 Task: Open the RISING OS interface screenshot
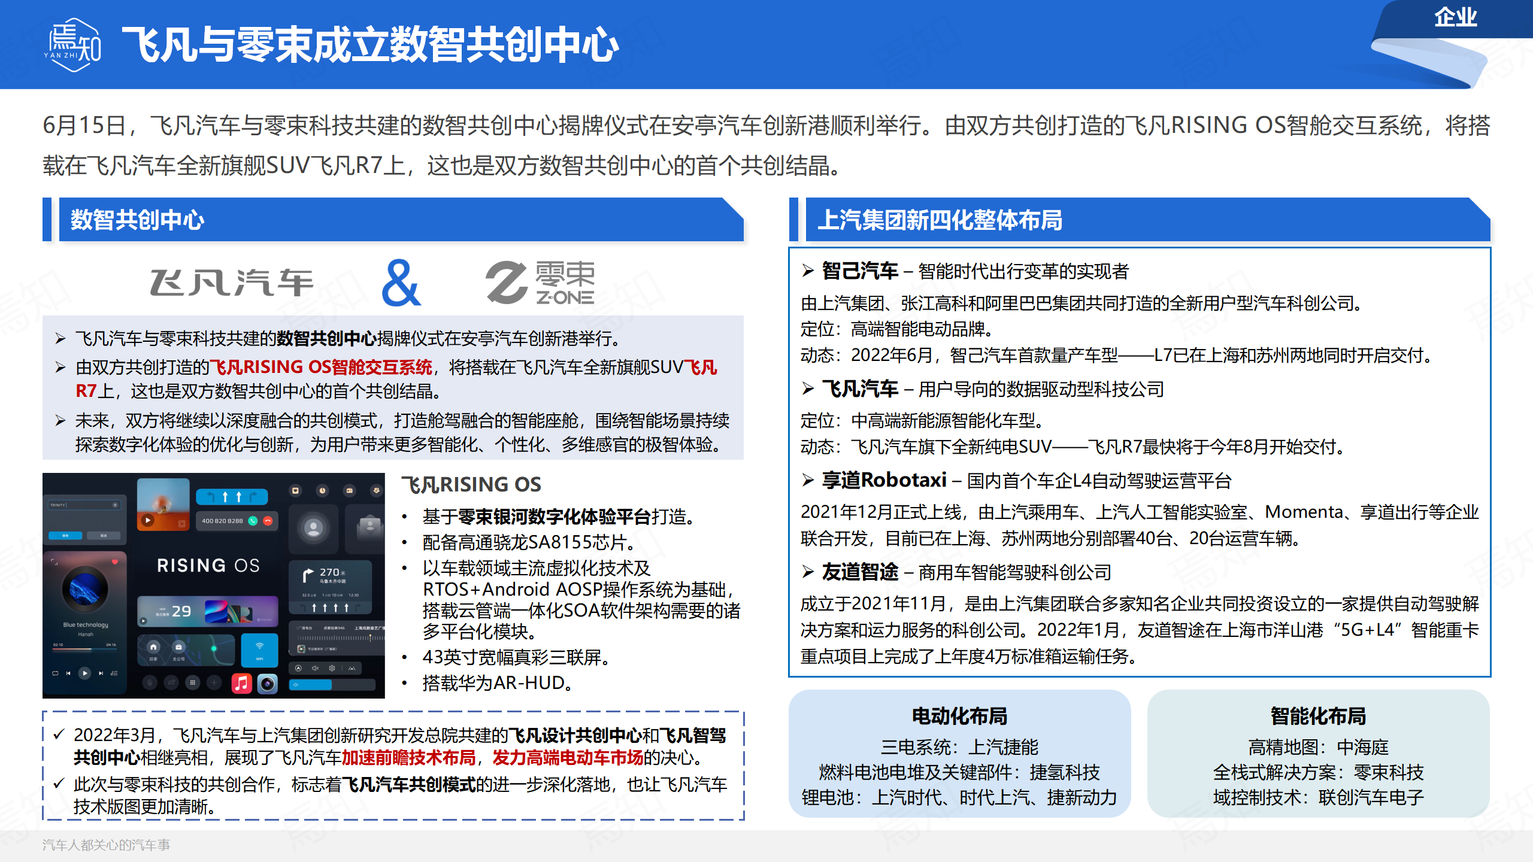[213, 585]
